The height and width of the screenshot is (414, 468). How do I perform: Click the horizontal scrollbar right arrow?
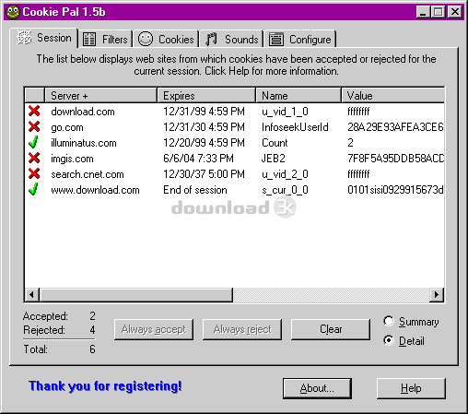tap(437, 295)
